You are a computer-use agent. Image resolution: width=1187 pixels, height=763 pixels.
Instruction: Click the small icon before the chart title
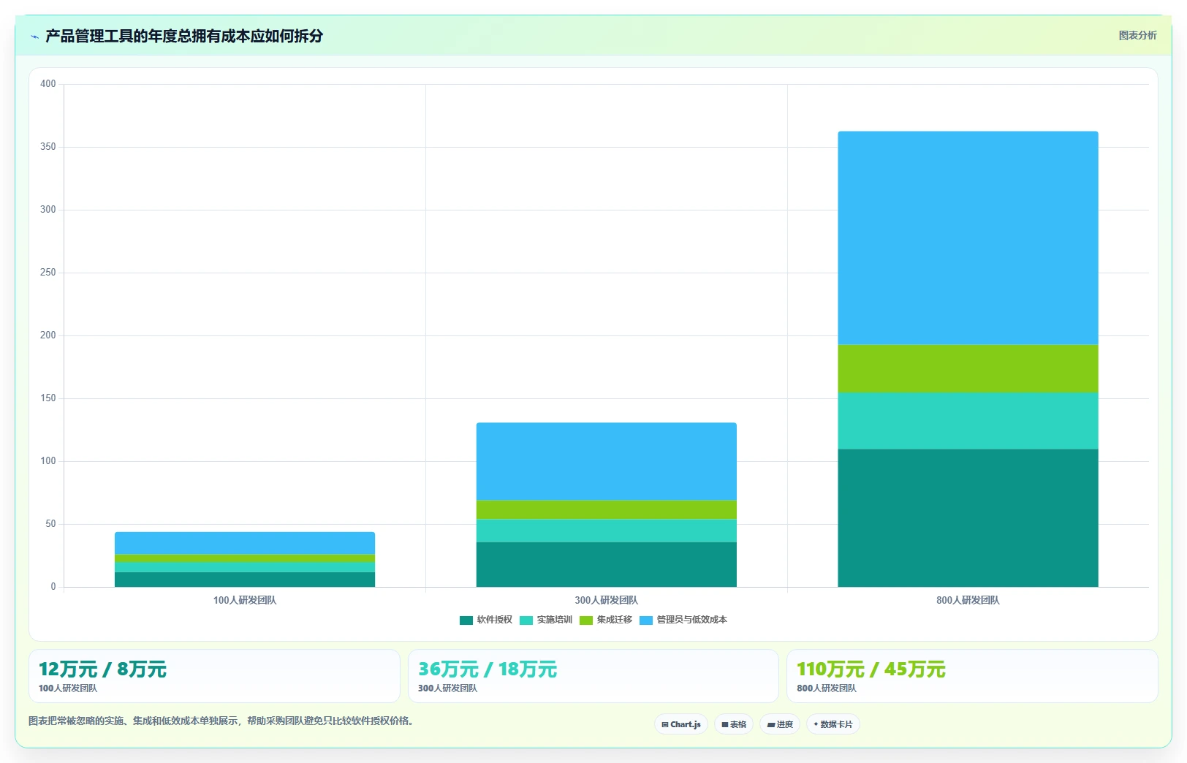[x=34, y=37]
